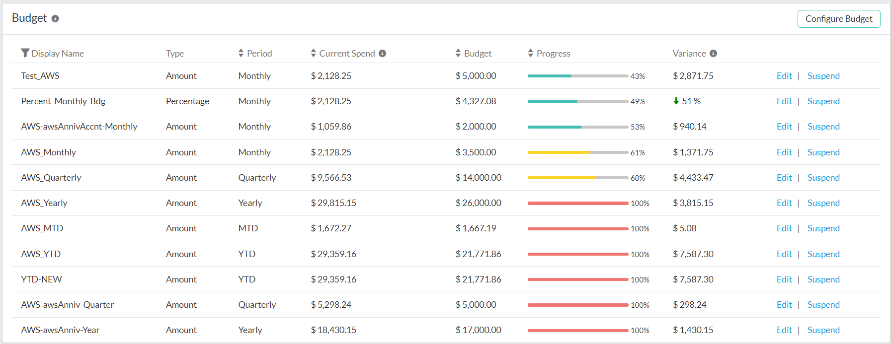Image resolution: width=891 pixels, height=344 pixels.
Task: Click the AWS_MTD red progress bar
Action: [x=577, y=229]
